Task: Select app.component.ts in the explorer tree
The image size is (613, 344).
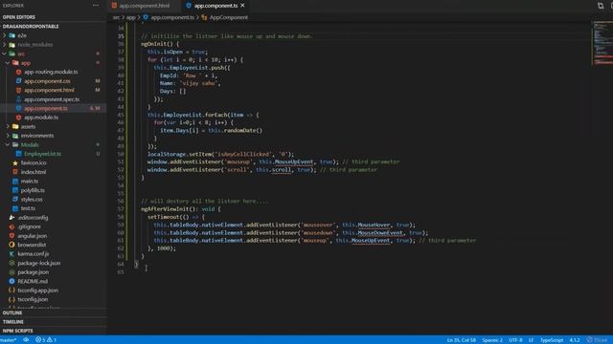Action: click(x=46, y=108)
